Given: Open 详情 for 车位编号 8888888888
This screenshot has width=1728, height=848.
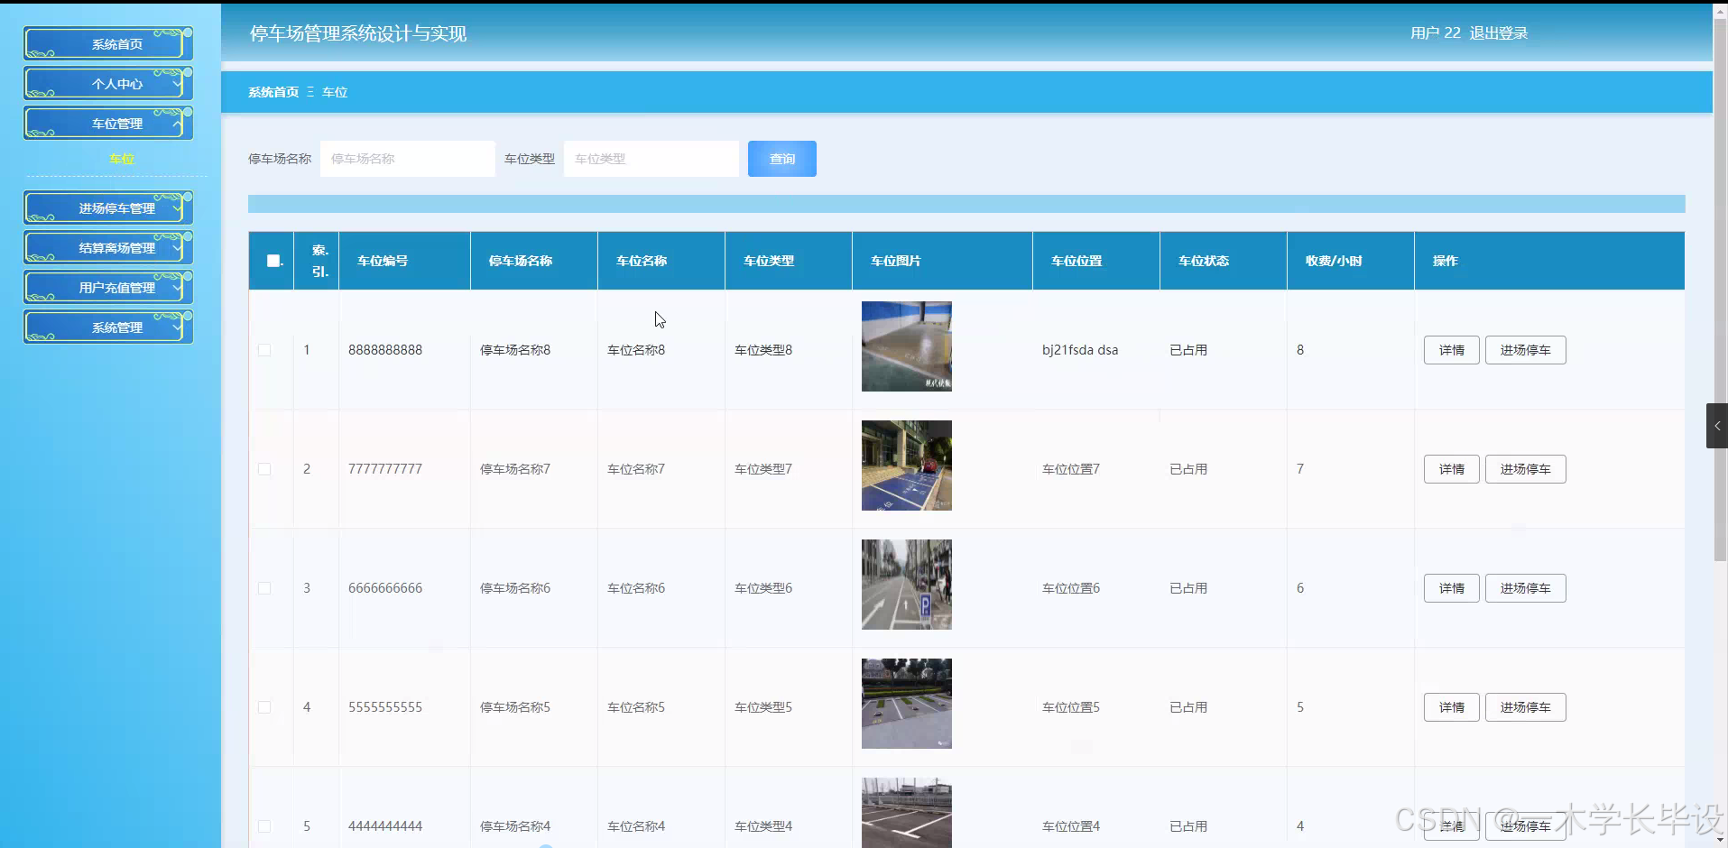Looking at the screenshot, I should click(x=1451, y=349).
